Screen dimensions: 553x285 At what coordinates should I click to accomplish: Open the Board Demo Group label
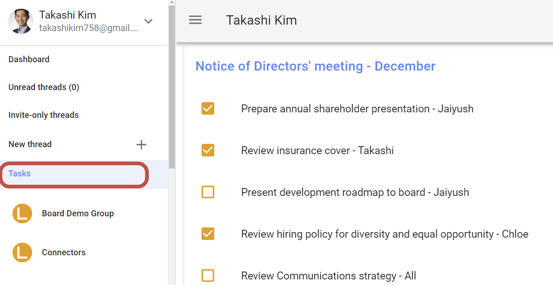click(78, 214)
